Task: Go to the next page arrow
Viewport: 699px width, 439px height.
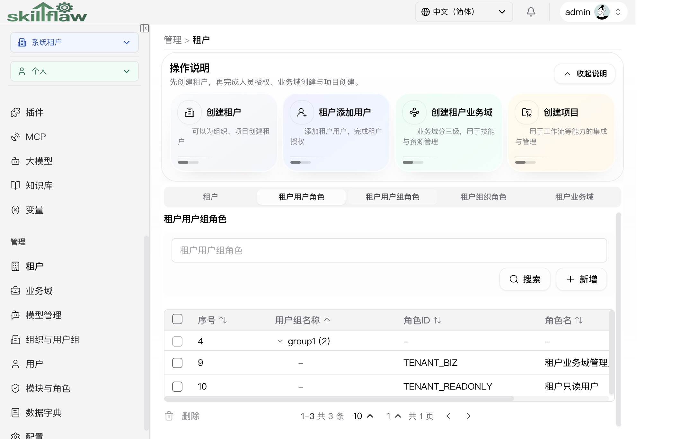Action: pyautogui.click(x=469, y=416)
